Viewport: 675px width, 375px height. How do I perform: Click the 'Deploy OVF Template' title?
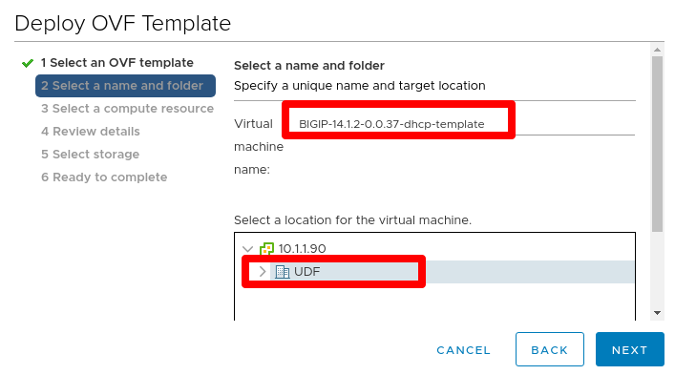tap(123, 23)
